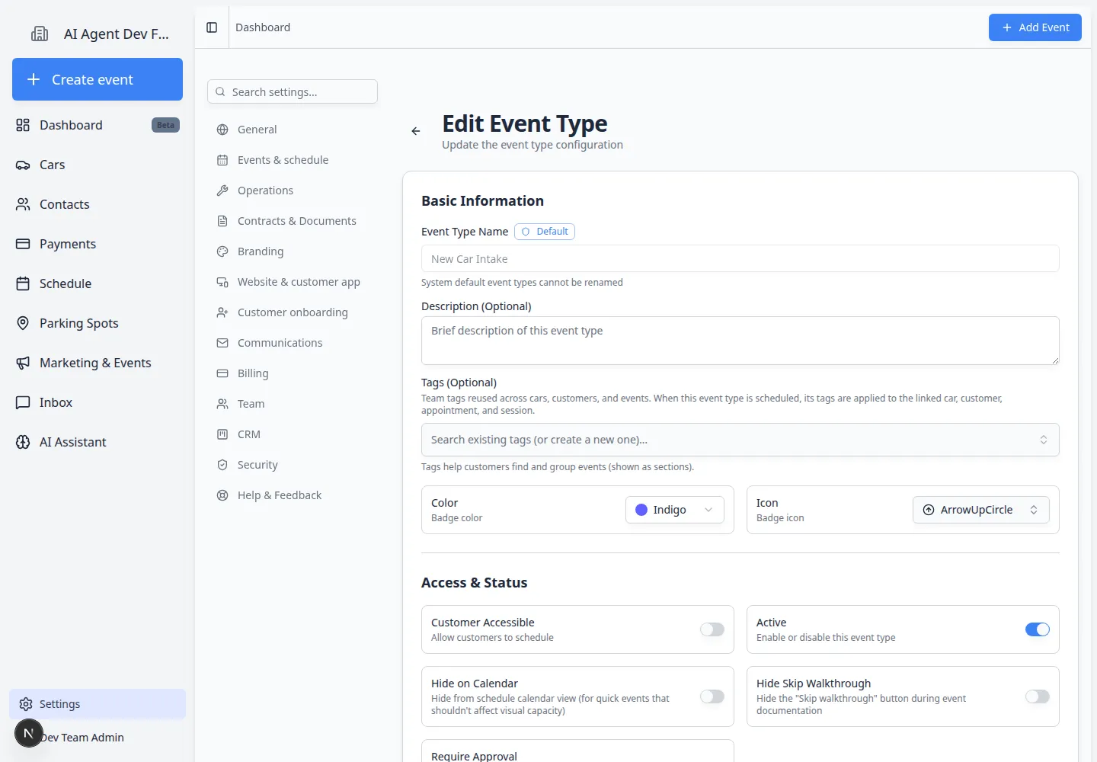Click the Dashboard breadcrumb link
Viewport: 1097px width, 762px height.
263,27
